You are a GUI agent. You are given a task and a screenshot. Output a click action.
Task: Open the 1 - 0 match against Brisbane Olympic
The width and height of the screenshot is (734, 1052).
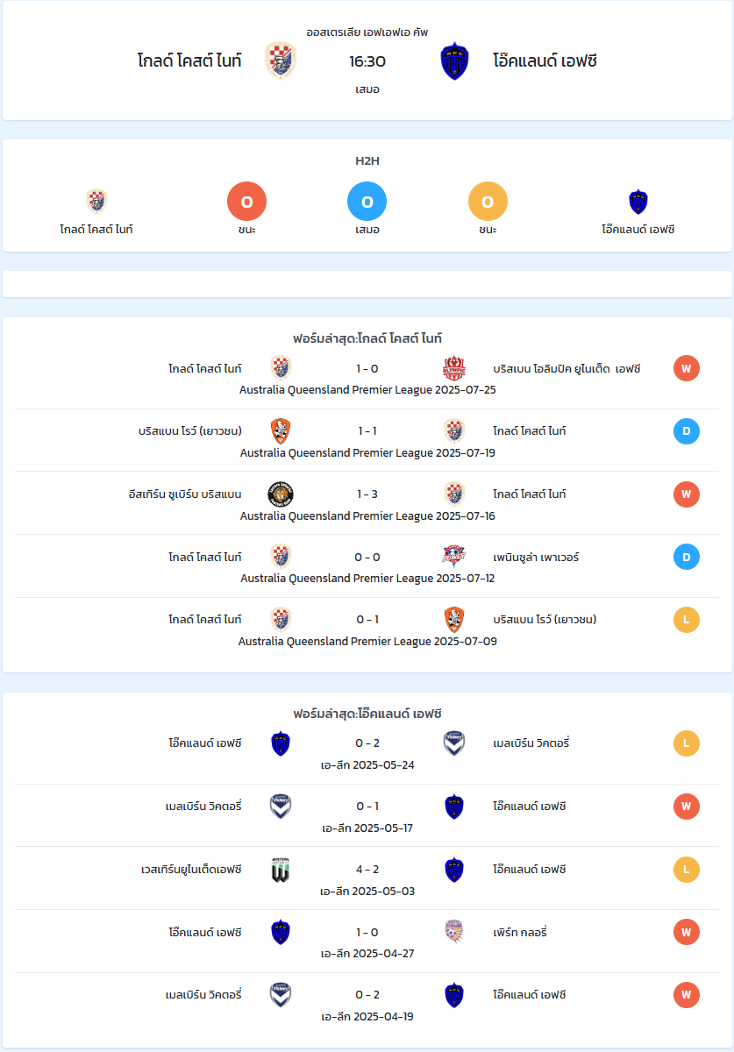[367, 369]
